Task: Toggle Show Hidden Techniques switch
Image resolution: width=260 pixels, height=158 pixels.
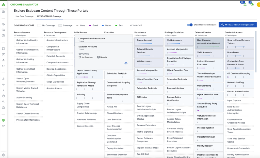Action: pyautogui.click(x=190, y=25)
